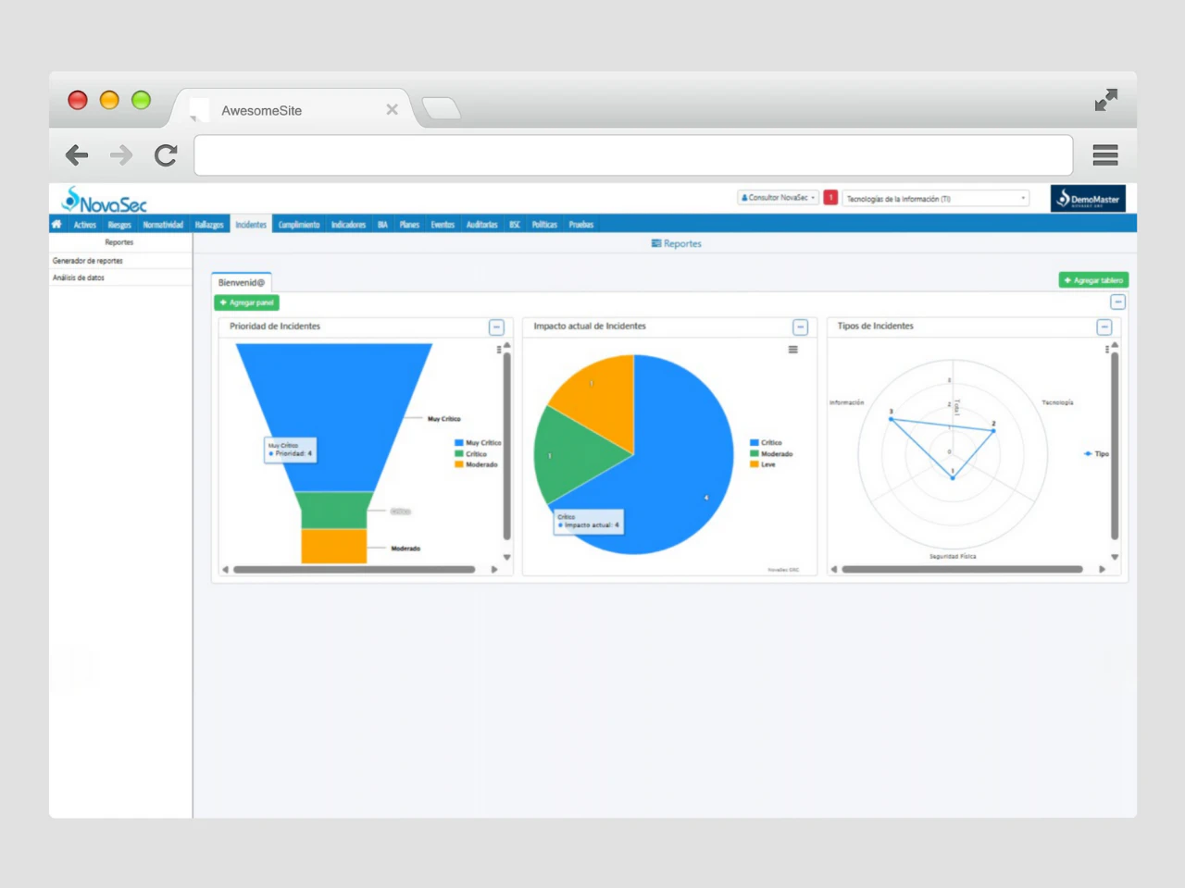The image size is (1185, 888).
Task: Click the DemoMaster logo
Action: (x=1088, y=199)
